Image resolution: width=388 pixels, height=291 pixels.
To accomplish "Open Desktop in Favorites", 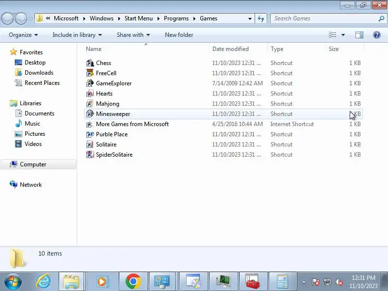I will (35, 63).
